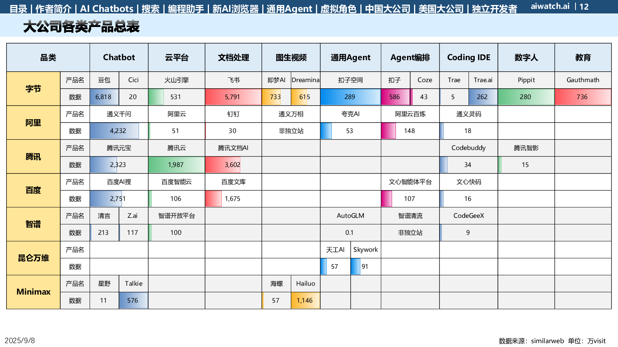Click the 阿里云百炼 value 148
The image size is (618, 347).
point(410,131)
